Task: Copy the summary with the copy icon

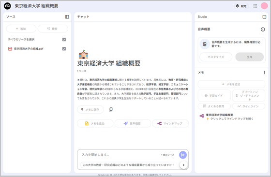Action: (x=111, y=109)
